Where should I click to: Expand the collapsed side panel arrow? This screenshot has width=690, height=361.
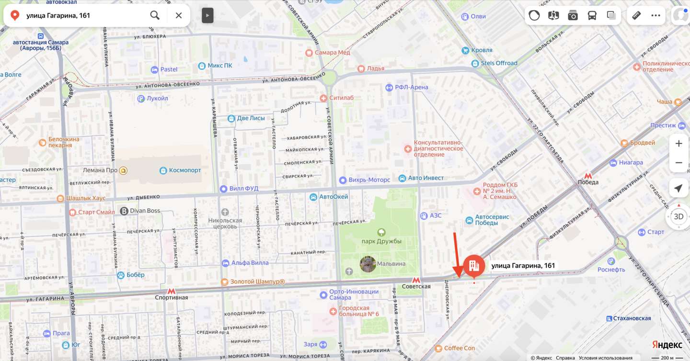click(x=207, y=15)
